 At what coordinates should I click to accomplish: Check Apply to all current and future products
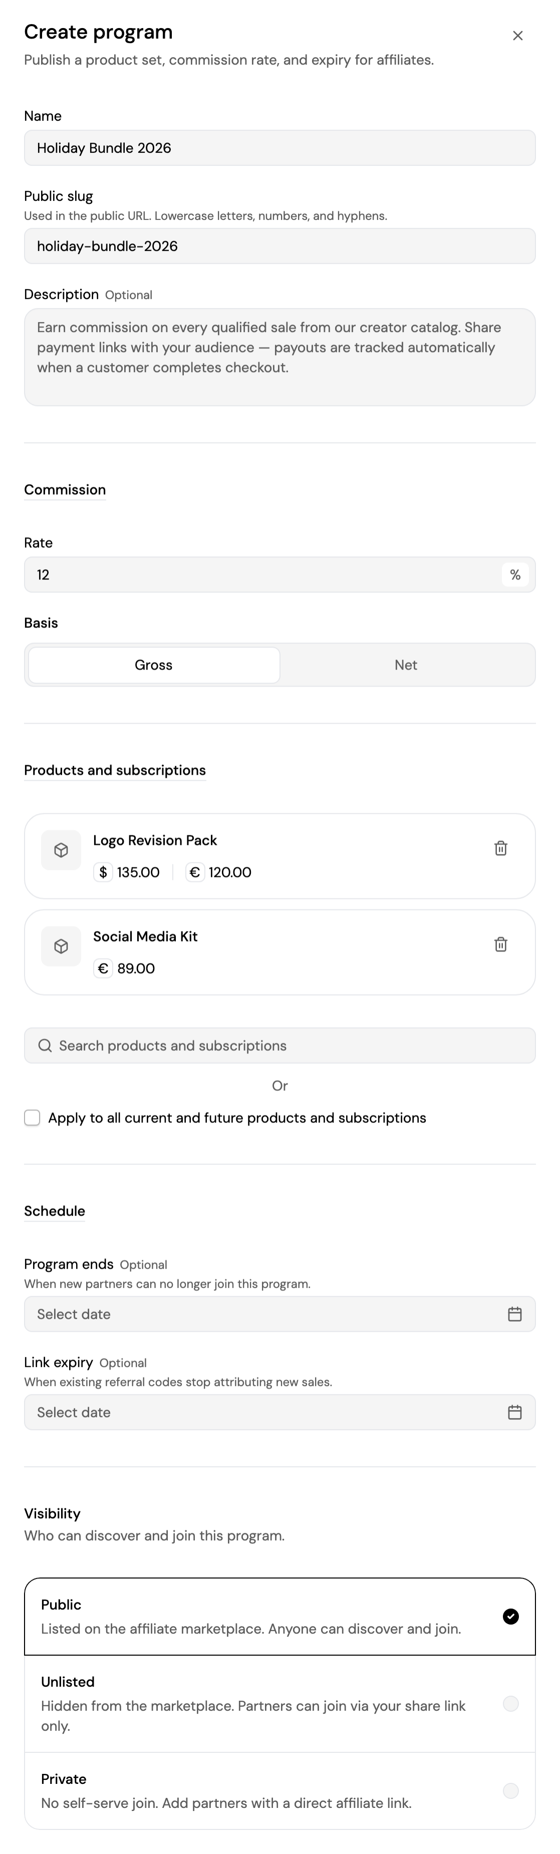[x=32, y=1117]
